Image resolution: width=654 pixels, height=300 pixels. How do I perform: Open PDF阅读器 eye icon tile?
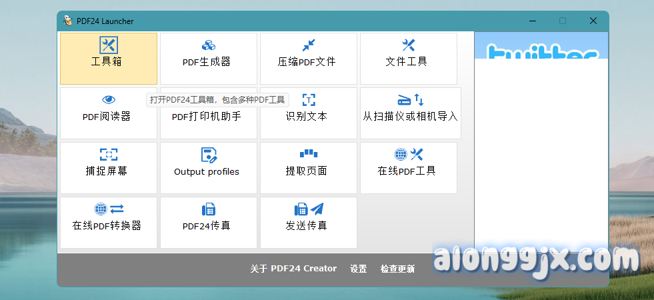(107, 115)
